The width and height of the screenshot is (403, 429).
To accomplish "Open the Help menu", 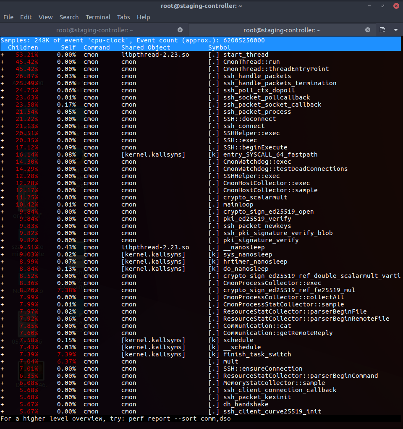I will [144, 17].
